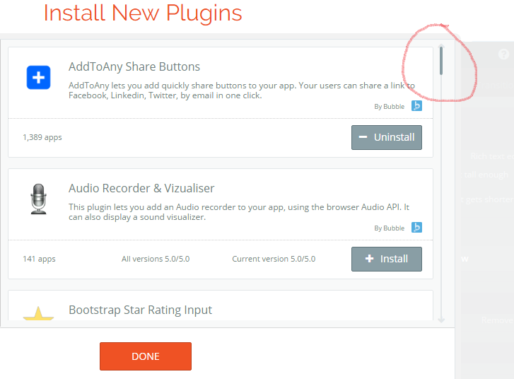Click the scroll down arrow of plugin list

click(x=441, y=320)
